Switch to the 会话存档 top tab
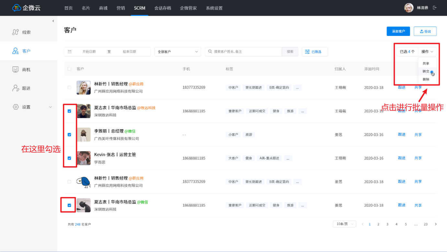This screenshot has height=252, width=447. [163, 8]
